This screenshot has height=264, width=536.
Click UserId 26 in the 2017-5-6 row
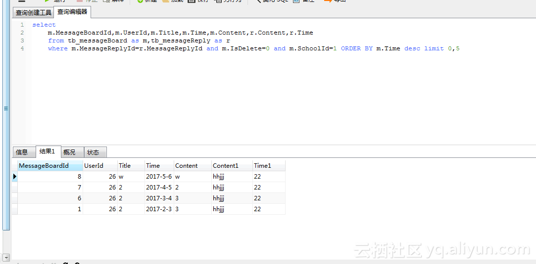pos(100,177)
